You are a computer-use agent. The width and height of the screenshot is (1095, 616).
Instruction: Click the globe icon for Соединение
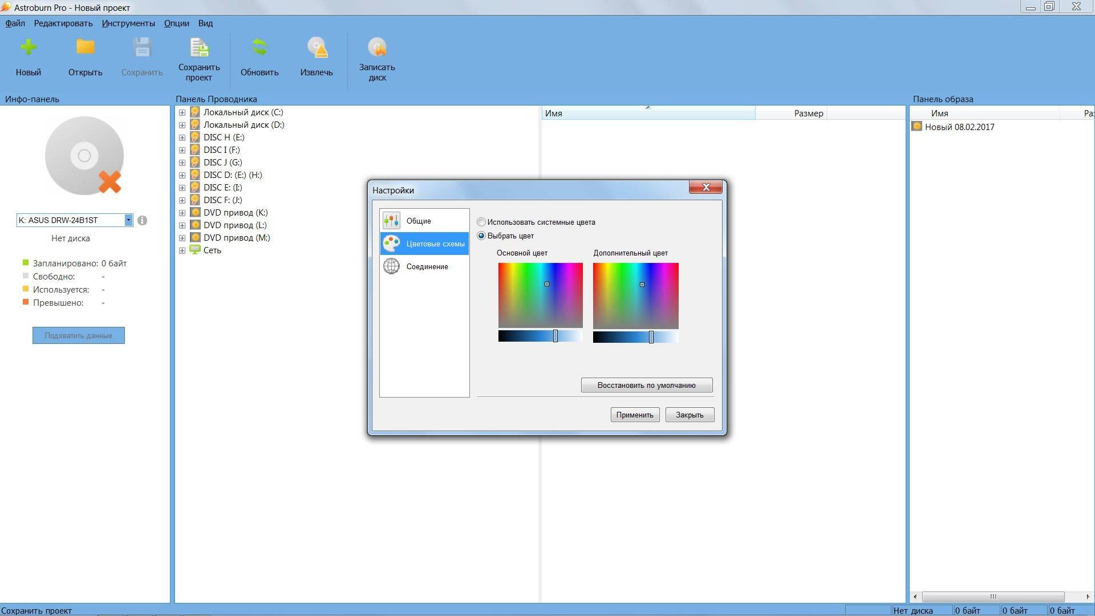[391, 266]
